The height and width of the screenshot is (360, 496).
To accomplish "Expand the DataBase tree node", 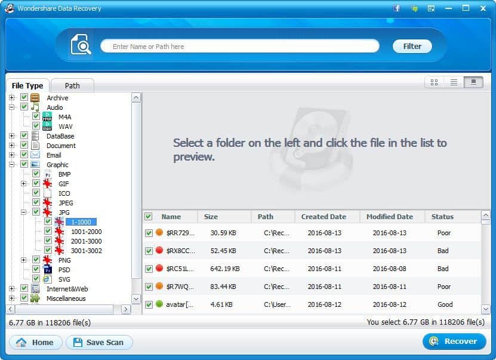I will pyautogui.click(x=12, y=136).
